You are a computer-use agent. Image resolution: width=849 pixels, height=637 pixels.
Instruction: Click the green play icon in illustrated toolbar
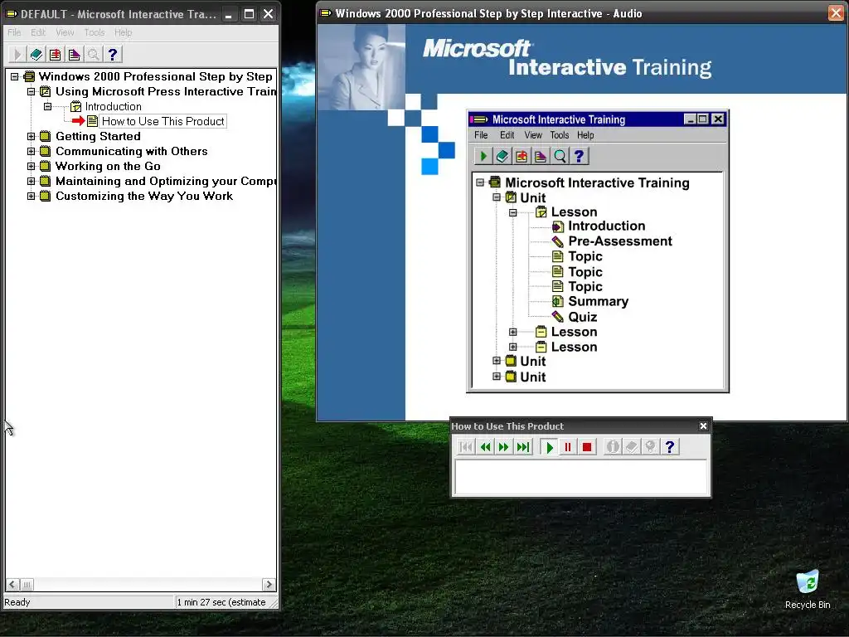[x=483, y=157]
